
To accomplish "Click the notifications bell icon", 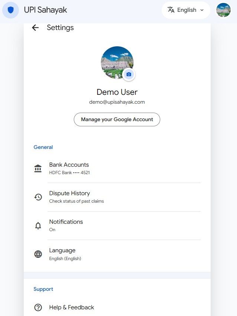I will 38,226.
